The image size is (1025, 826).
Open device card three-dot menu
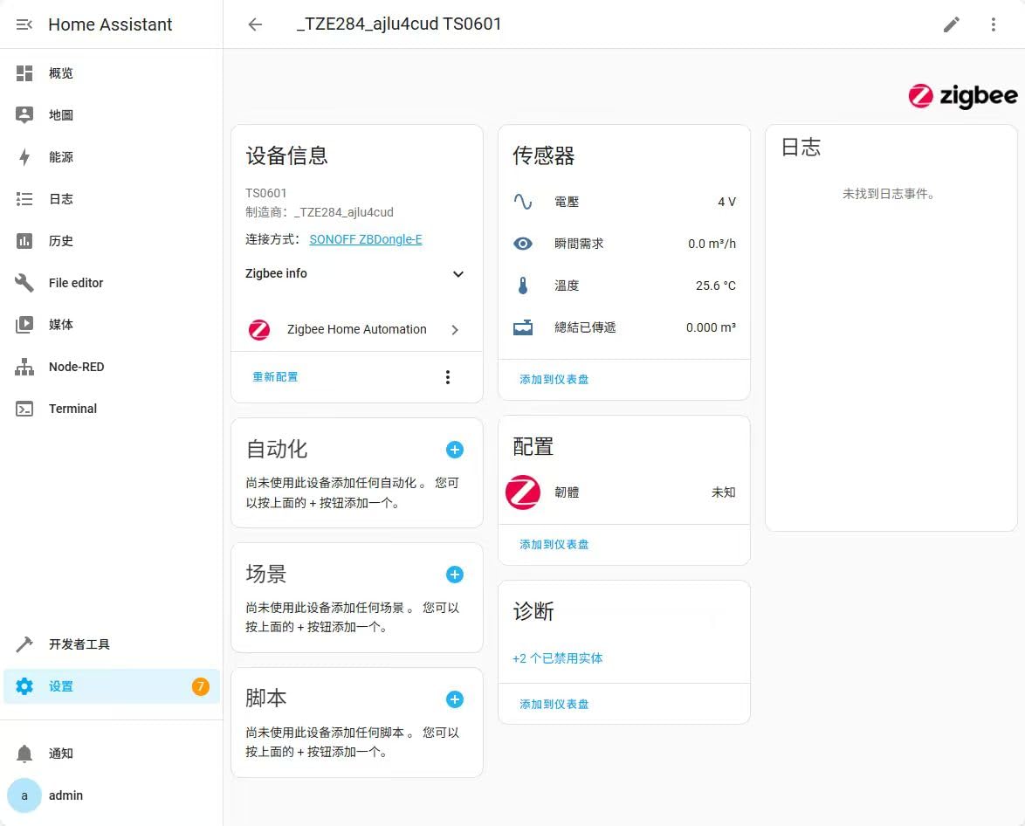click(x=448, y=376)
